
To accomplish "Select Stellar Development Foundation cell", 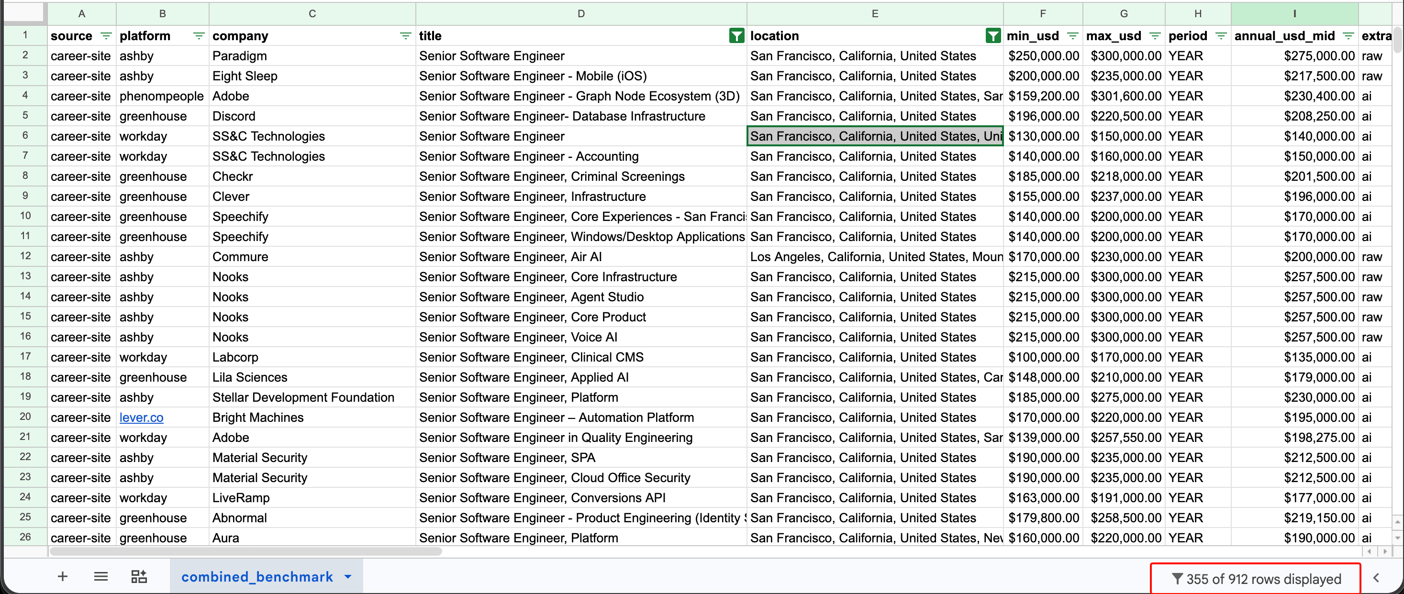I will [x=312, y=397].
